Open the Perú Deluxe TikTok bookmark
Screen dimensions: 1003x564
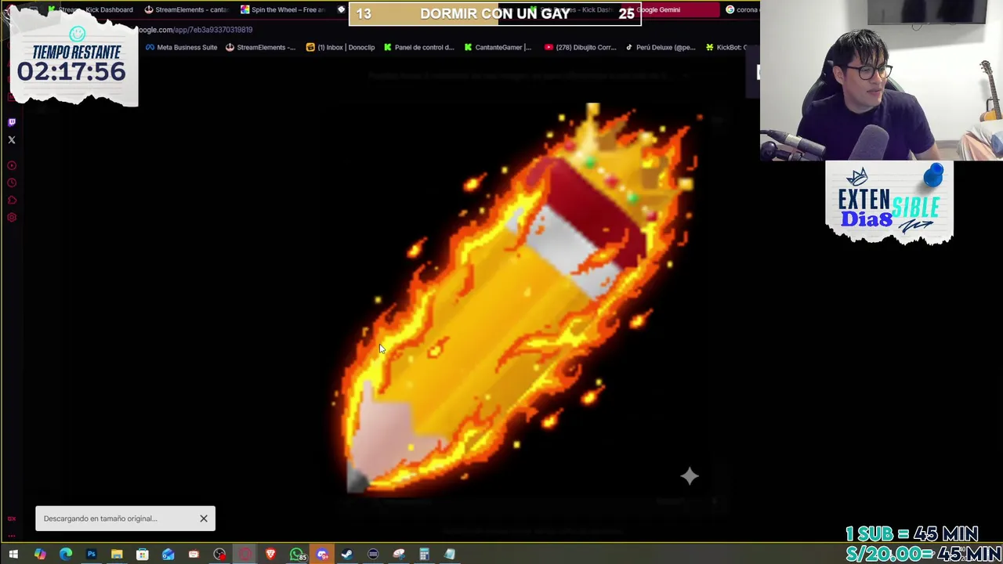point(660,47)
